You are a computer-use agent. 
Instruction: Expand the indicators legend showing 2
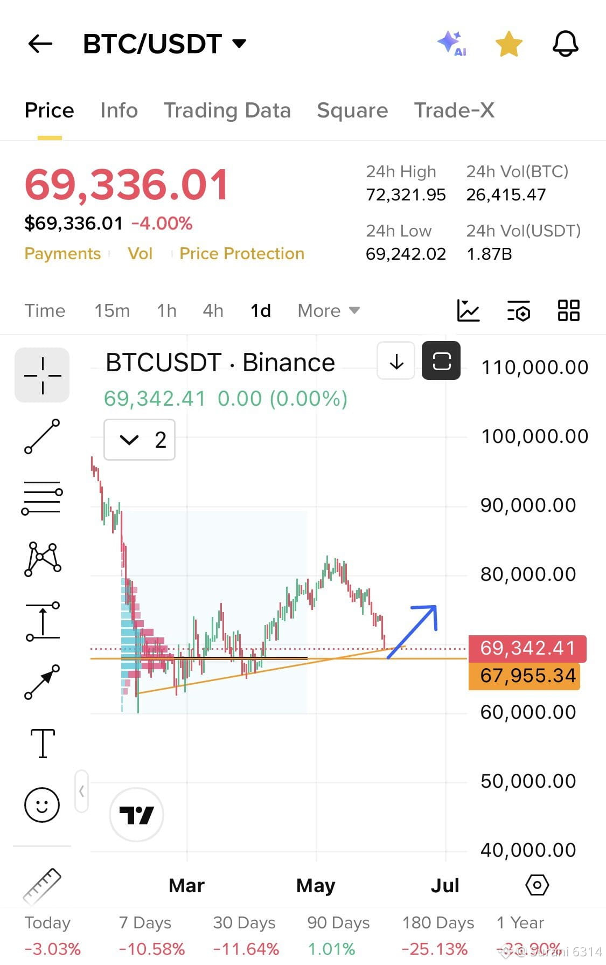(140, 440)
